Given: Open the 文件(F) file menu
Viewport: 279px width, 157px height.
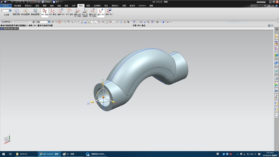Looking at the screenshot, I should [6, 6].
